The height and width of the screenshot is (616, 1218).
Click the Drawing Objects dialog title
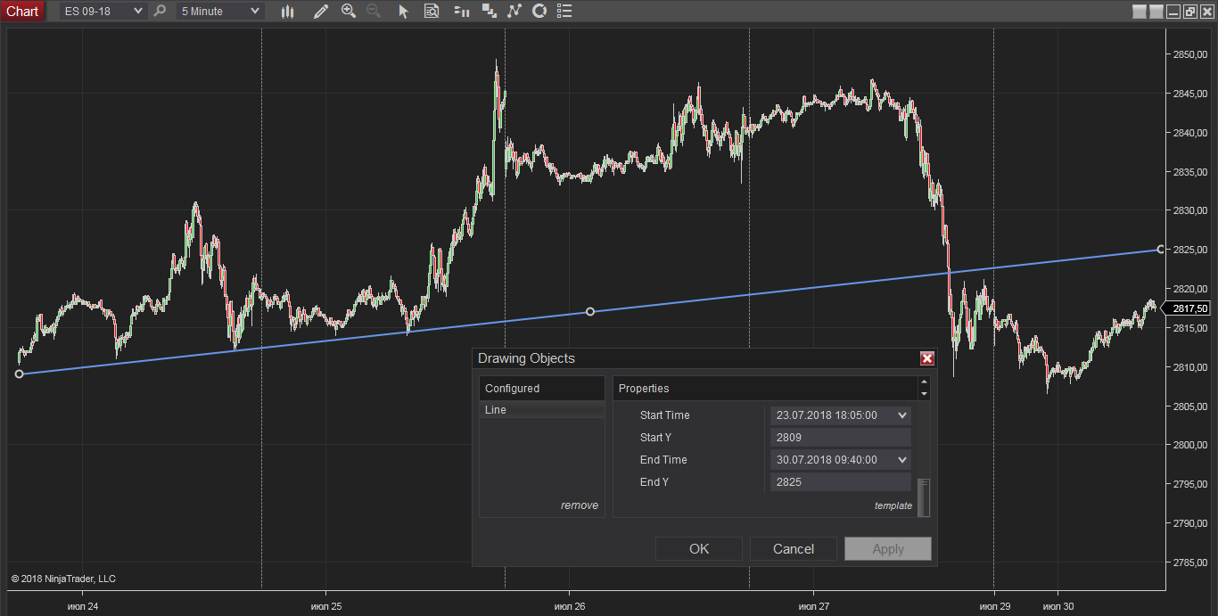click(526, 358)
